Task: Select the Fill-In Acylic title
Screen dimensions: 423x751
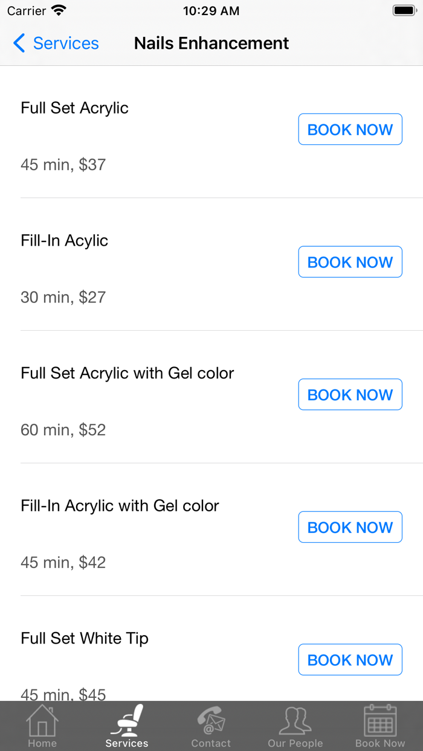Action: [65, 241]
